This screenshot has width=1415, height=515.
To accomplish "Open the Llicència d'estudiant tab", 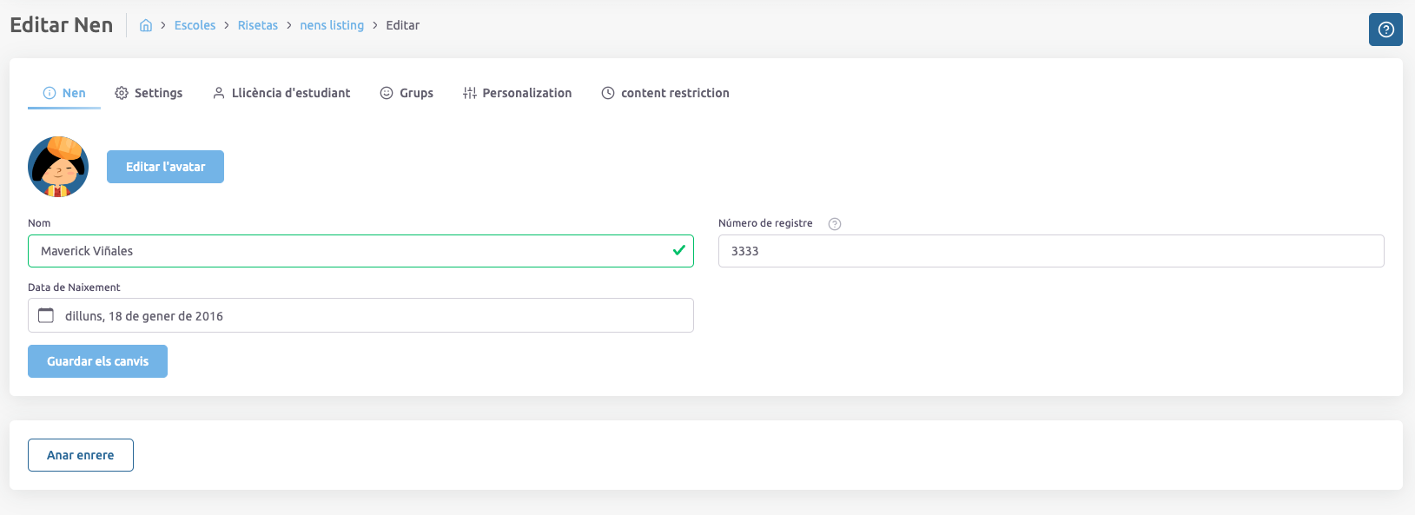I will coord(290,93).
